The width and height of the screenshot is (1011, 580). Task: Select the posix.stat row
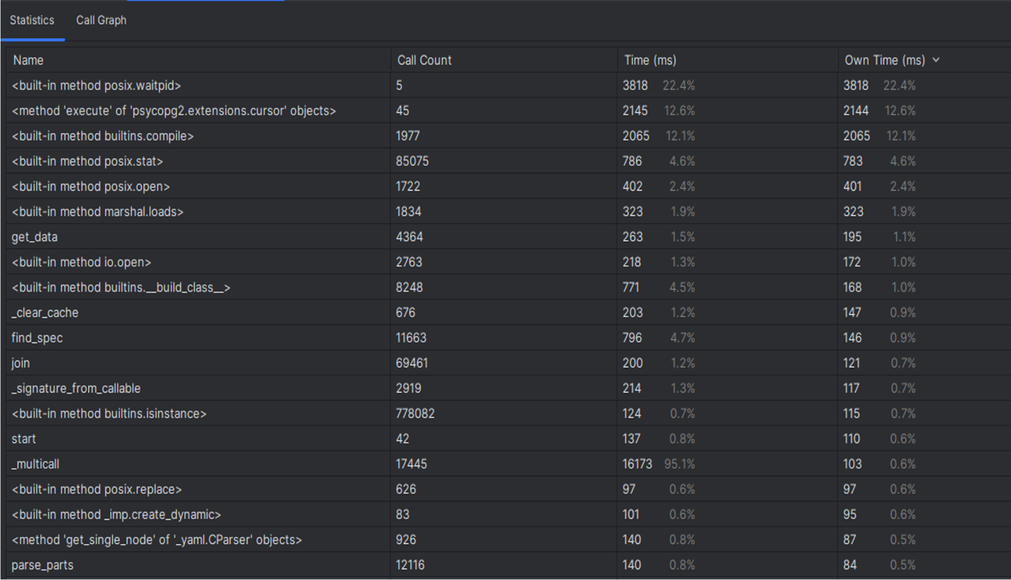tap(88, 162)
